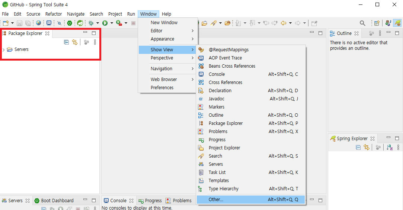Image resolution: width=403 pixels, height=210 pixels.
Task: Show the Markers view
Action: coord(251,107)
